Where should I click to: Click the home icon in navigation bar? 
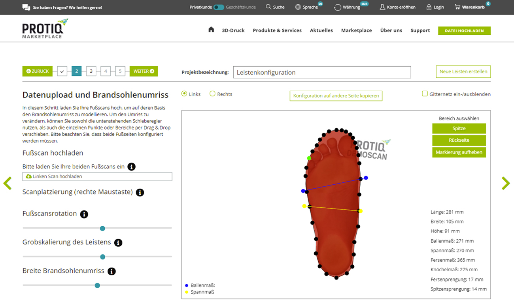211,30
